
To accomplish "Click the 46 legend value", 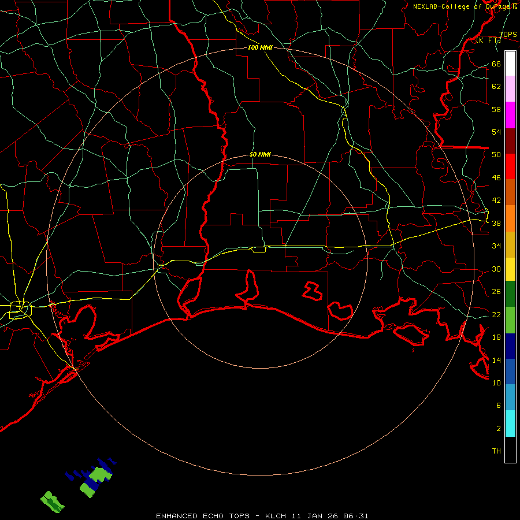I will click(496, 178).
